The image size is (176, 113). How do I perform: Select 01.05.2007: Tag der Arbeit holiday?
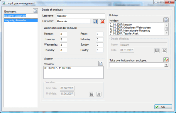[137, 33]
